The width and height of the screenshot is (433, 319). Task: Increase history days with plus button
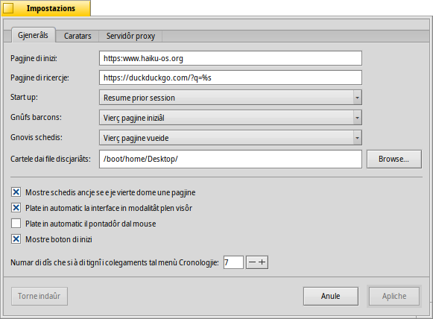pos(262,262)
